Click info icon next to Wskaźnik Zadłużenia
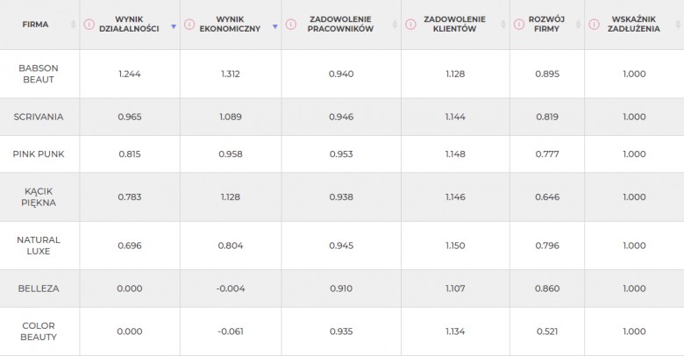This screenshot has height=356, width=684. pyautogui.click(x=595, y=25)
